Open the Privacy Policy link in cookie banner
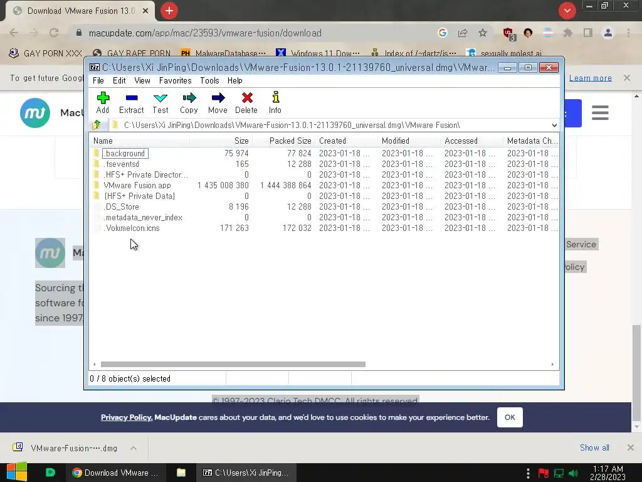Image resolution: width=642 pixels, height=482 pixels. (127, 417)
